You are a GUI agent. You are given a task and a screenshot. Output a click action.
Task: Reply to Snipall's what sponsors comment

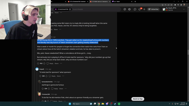(x=52, y=76)
